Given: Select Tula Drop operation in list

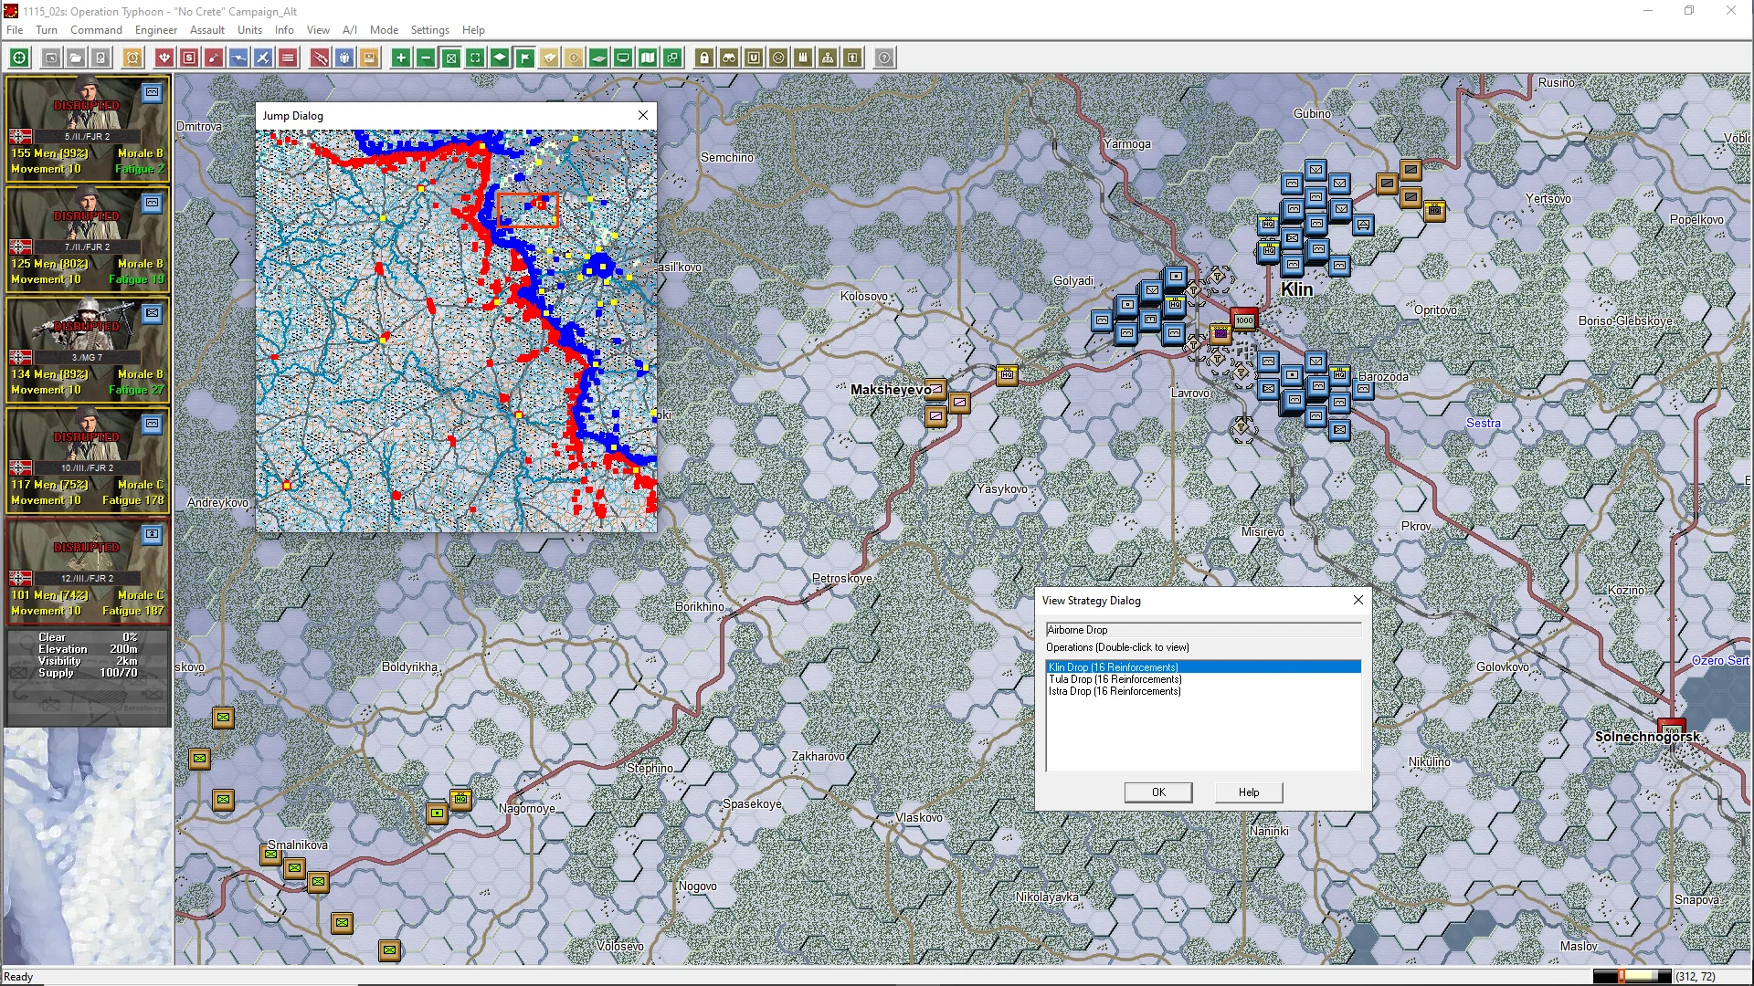Looking at the screenshot, I should (x=1115, y=679).
